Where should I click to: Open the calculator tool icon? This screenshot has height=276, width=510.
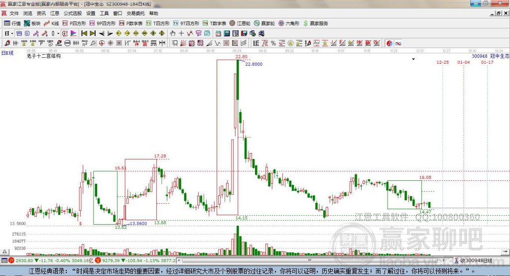tap(227, 33)
